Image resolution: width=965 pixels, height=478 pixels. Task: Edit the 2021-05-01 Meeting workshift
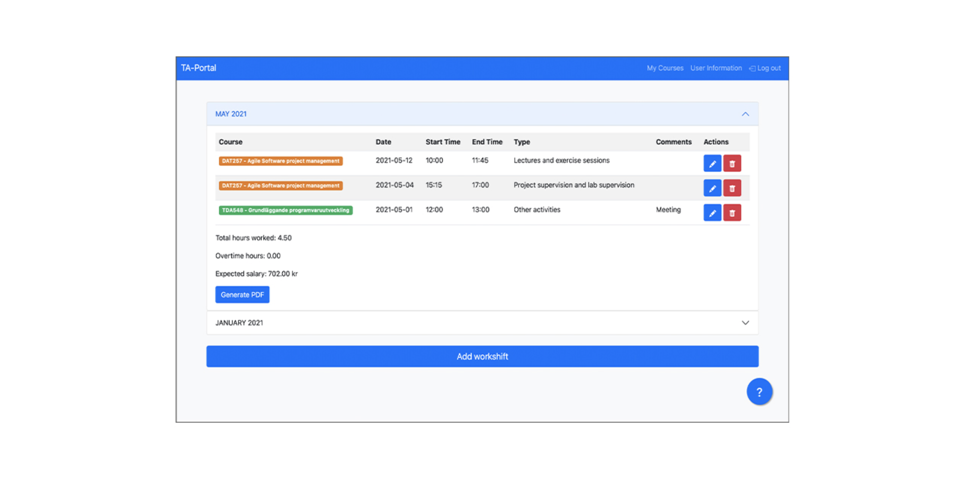[x=712, y=213]
